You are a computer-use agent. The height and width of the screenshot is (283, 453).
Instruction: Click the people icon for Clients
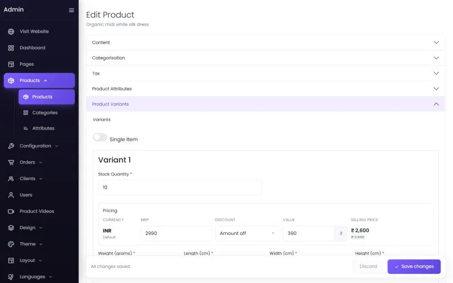click(x=11, y=179)
